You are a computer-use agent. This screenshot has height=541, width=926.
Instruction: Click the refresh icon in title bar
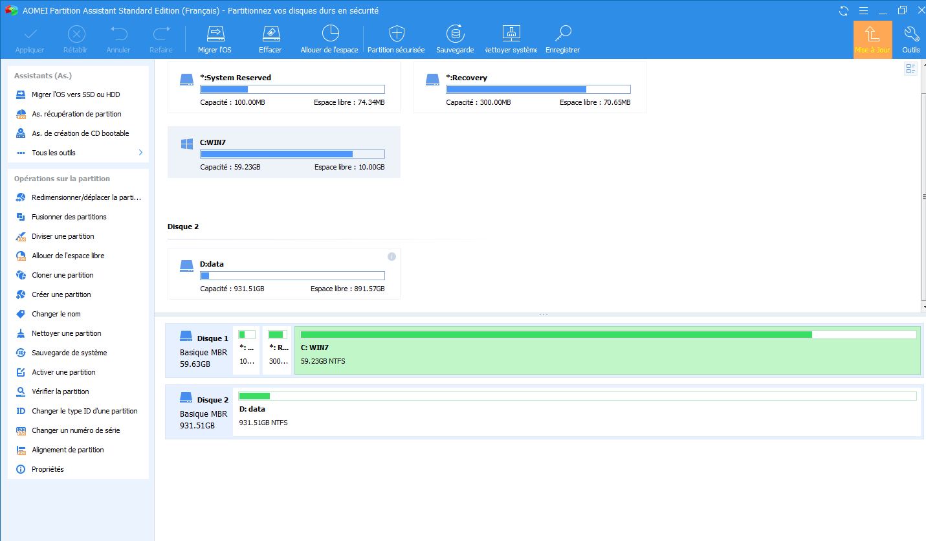(x=844, y=10)
